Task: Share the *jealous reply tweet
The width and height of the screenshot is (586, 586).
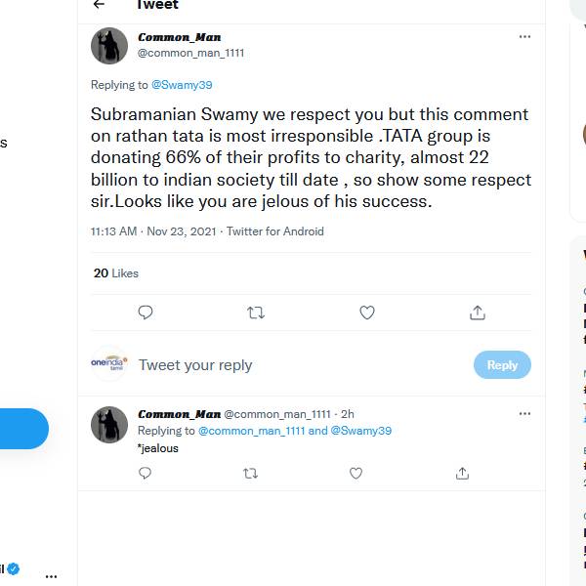Action: [x=462, y=474]
